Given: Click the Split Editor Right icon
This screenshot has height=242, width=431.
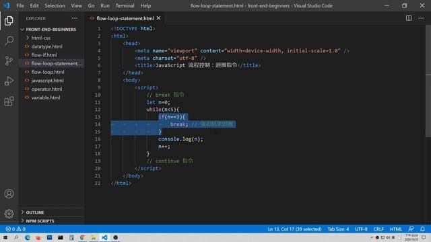Looking at the screenshot, I should tap(409, 18).
